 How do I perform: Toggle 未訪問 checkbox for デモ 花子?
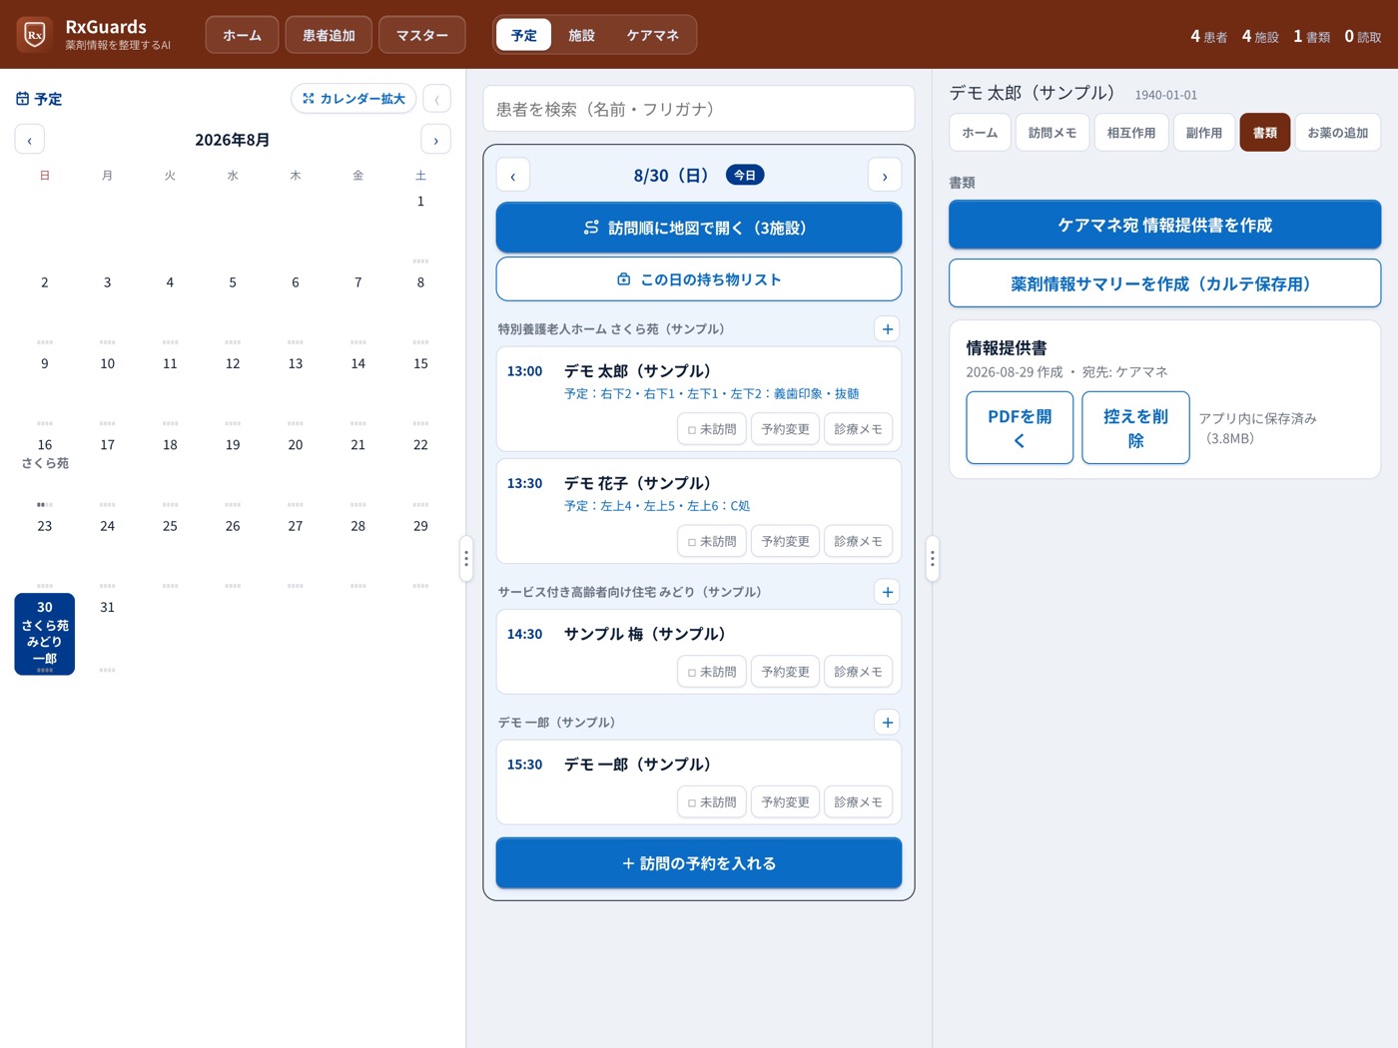click(x=712, y=541)
